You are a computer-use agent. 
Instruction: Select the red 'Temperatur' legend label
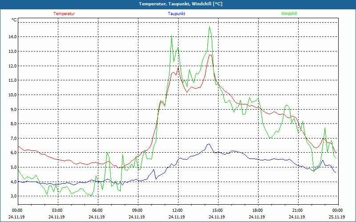(64, 14)
